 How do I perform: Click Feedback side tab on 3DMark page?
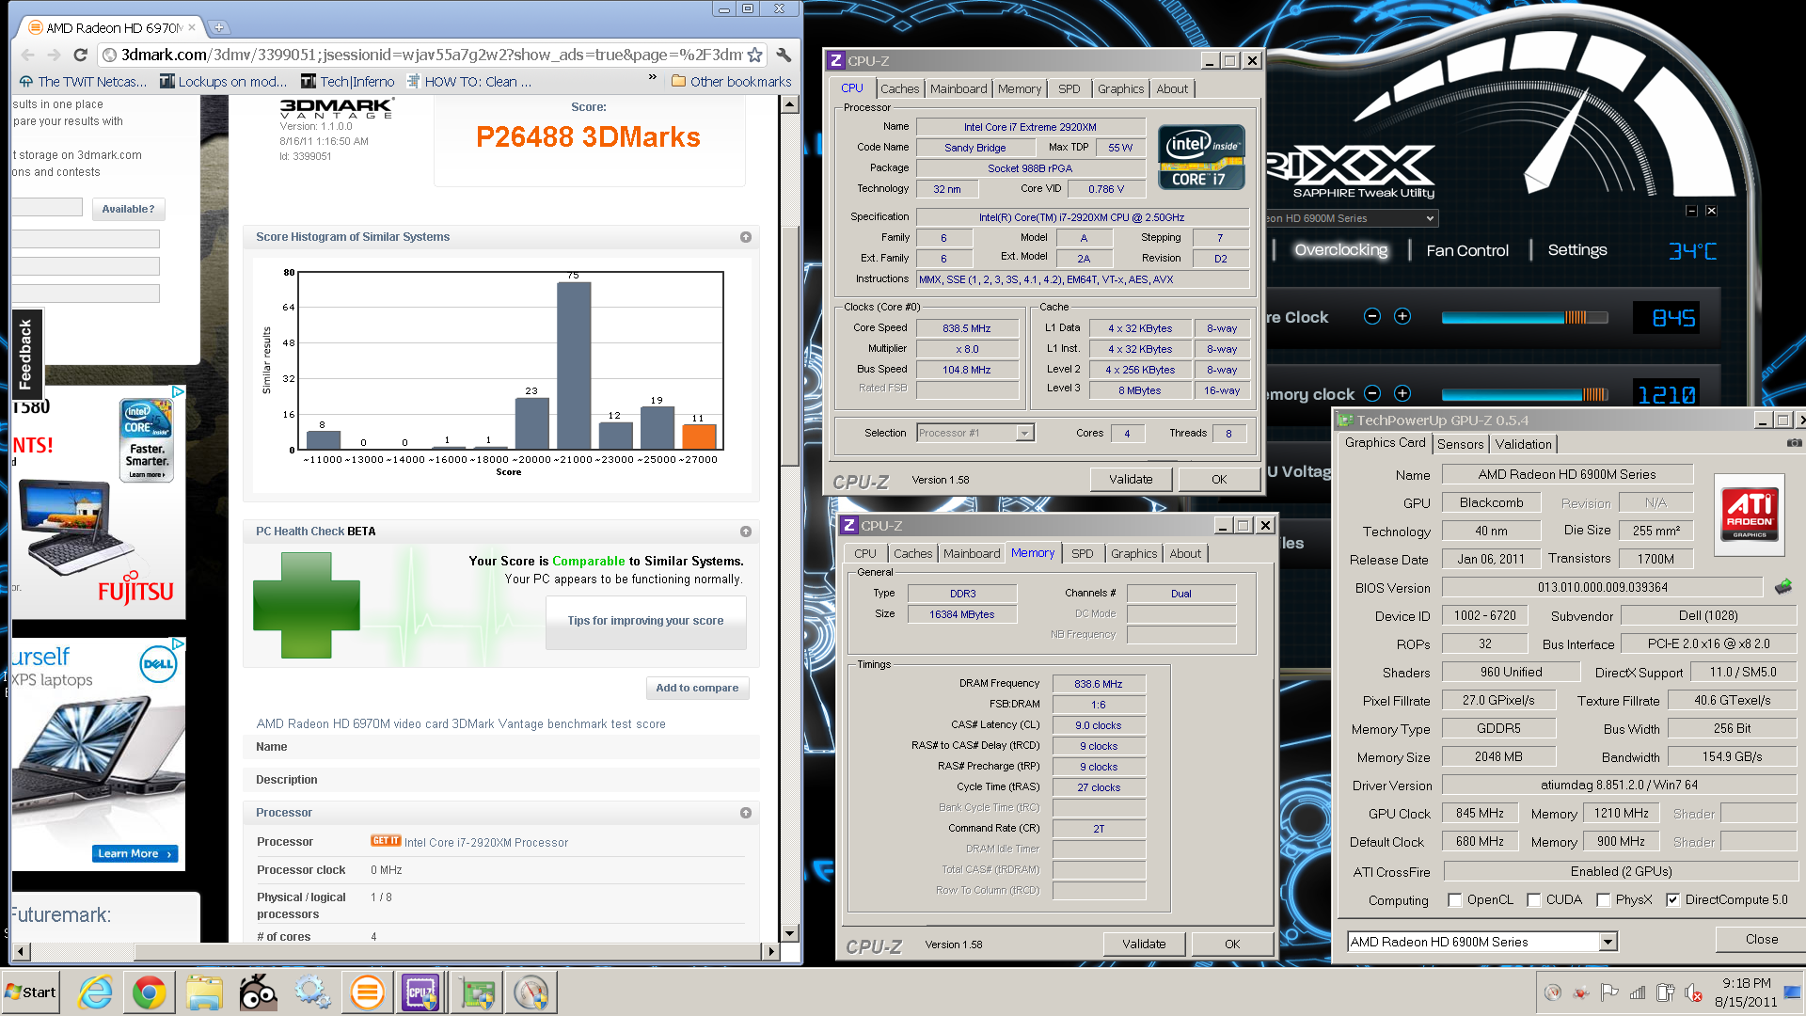[26, 354]
